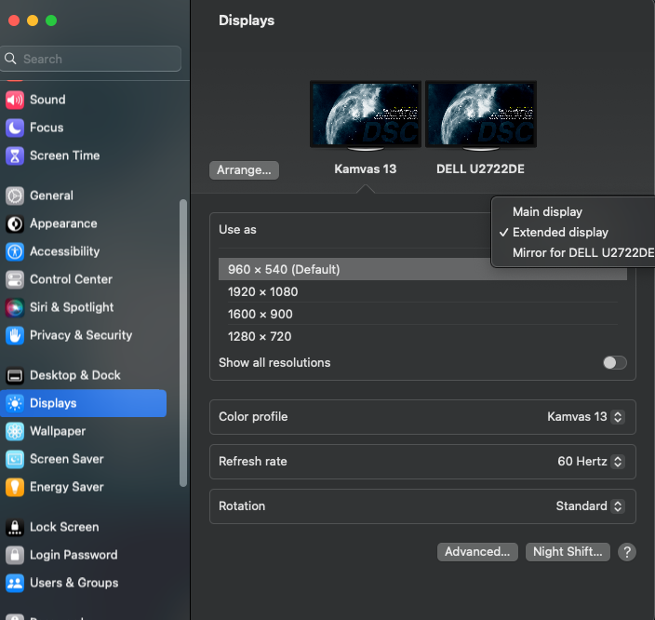This screenshot has width=655, height=620.
Task: Select 1280 × 720 resolution
Action: pyautogui.click(x=422, y=337)
